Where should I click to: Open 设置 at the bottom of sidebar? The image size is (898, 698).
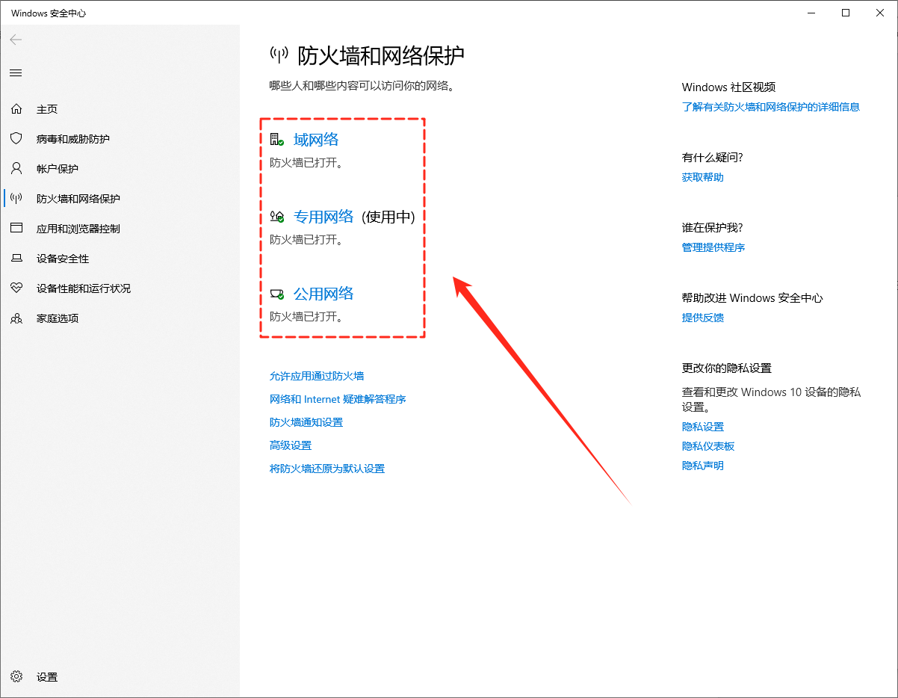46,676
